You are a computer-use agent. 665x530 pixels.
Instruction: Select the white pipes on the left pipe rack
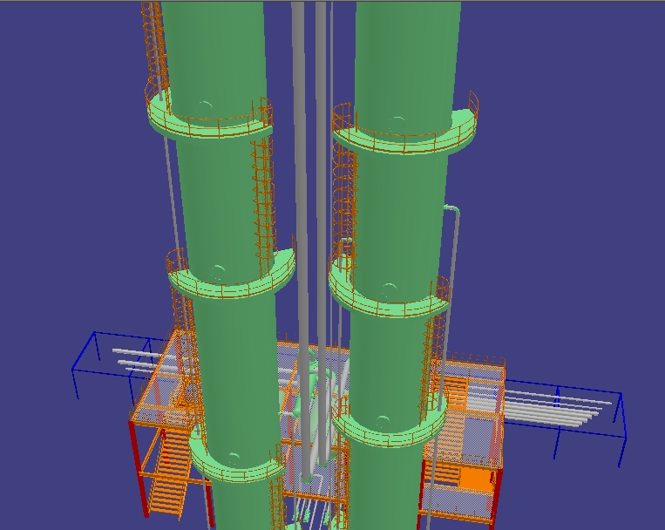(x=140, y=361)
